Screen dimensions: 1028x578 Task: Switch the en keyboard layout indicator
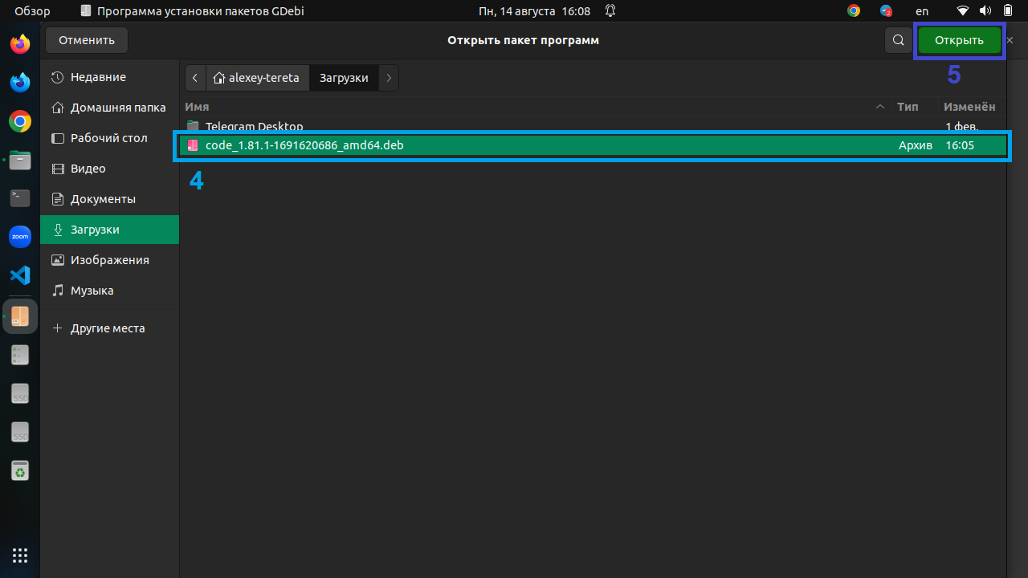[922, 11]
